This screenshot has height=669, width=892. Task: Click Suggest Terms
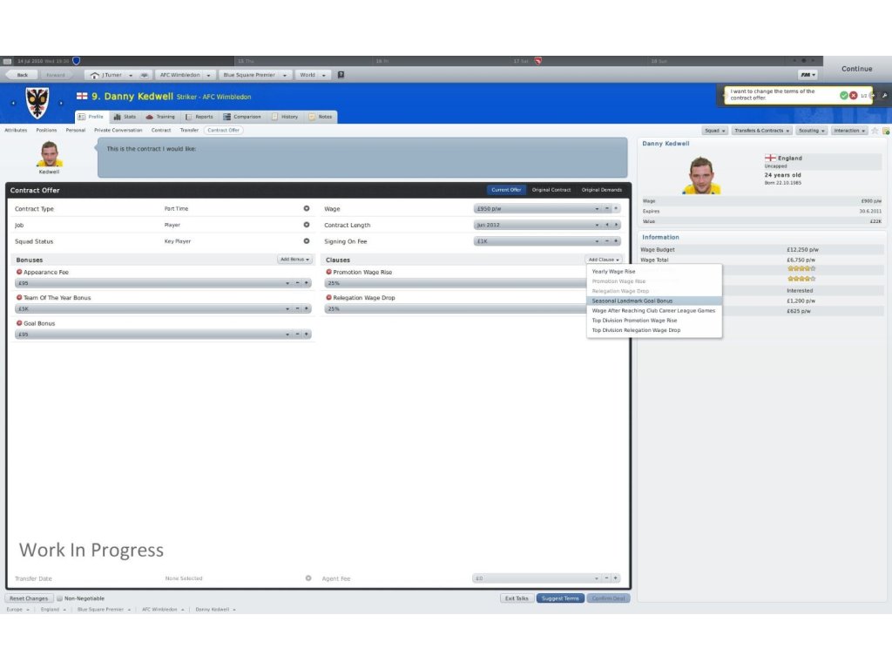tap(560, 598)
